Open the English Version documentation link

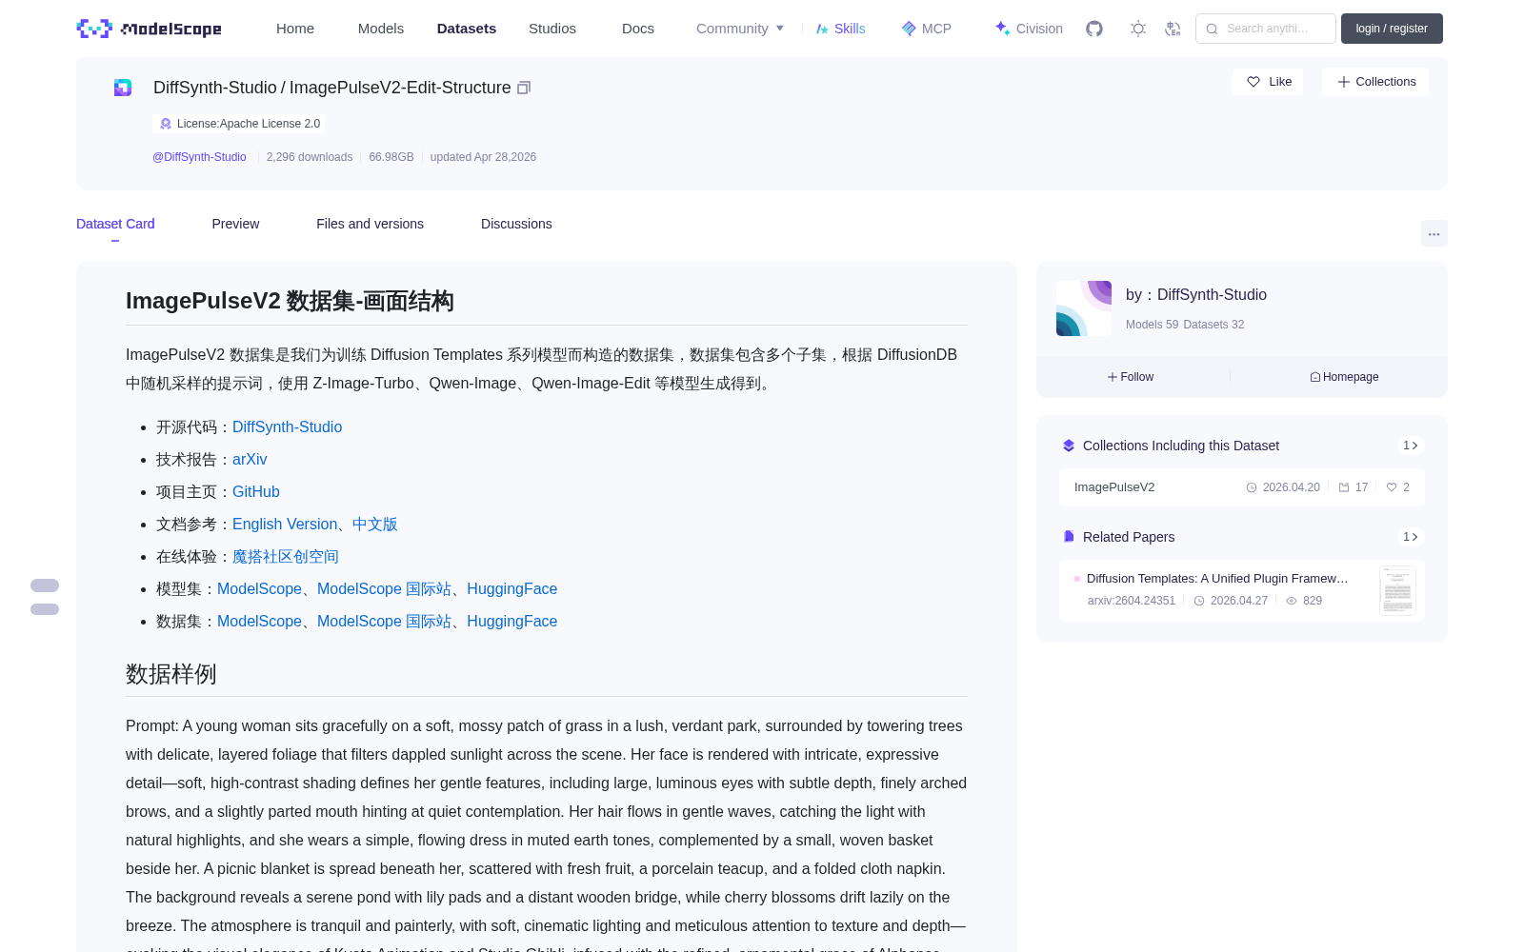tap(285, 525)
